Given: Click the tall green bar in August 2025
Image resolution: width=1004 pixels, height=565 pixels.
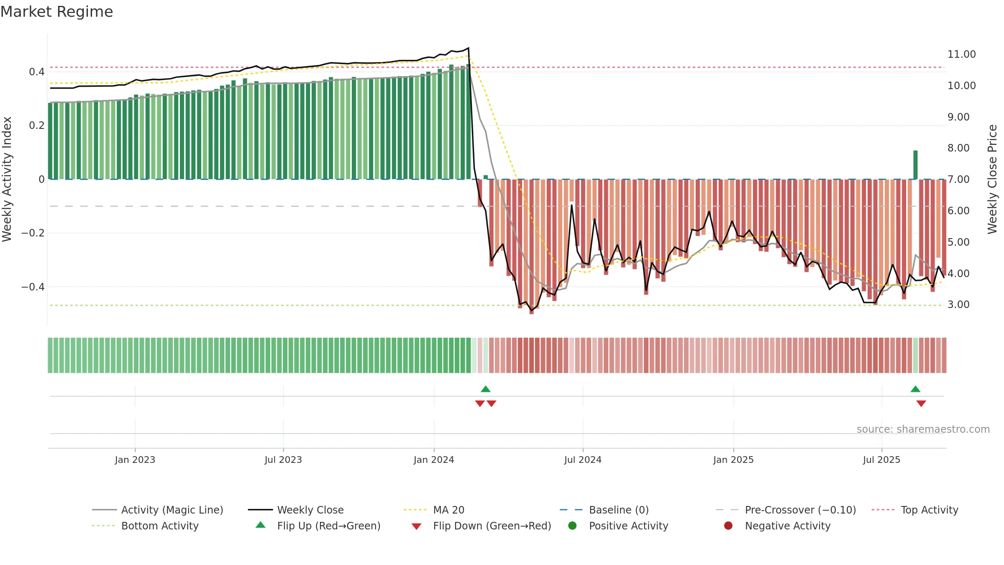Looking at the screenshot, I should click(x=915, y=165).
